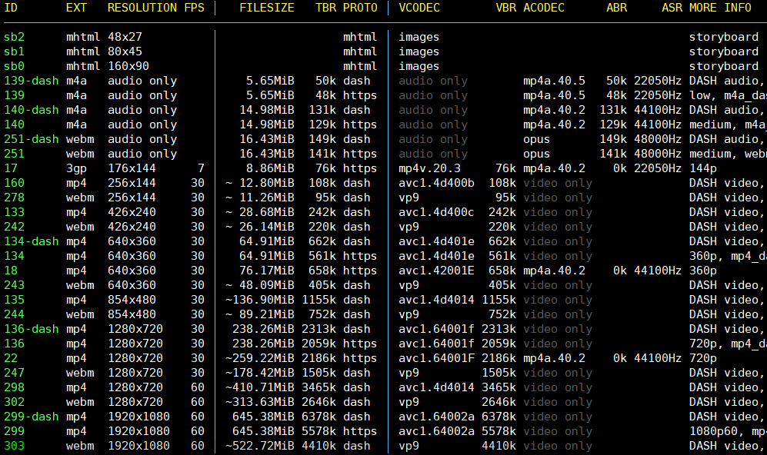Select format ID 303

point(14,447)
